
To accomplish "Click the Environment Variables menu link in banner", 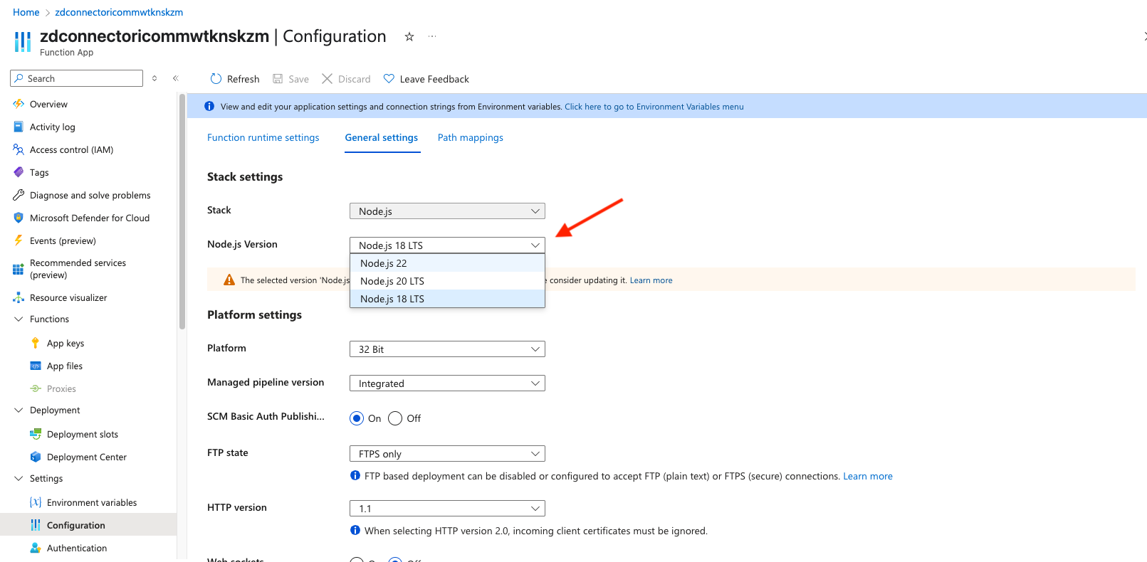I will [654, 107].
